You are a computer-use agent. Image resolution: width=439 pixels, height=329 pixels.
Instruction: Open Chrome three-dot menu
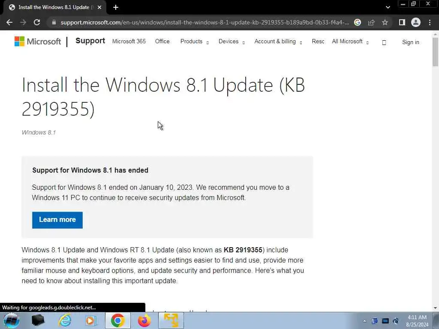coord(430,22)
